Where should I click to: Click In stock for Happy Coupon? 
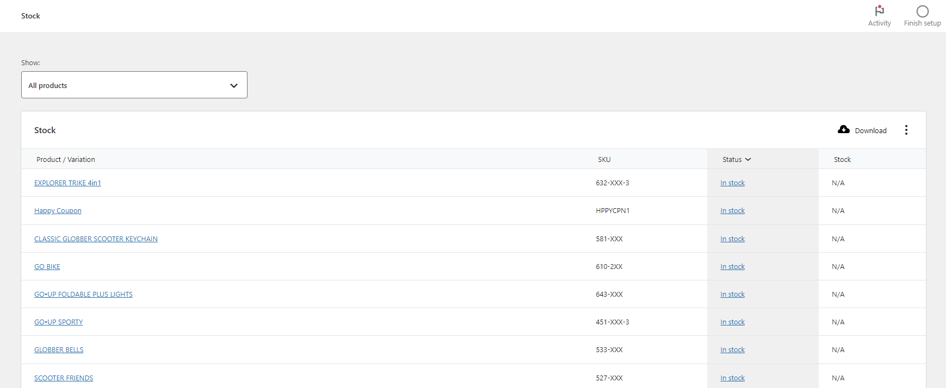pyautogui.click(x=732, y=211)
